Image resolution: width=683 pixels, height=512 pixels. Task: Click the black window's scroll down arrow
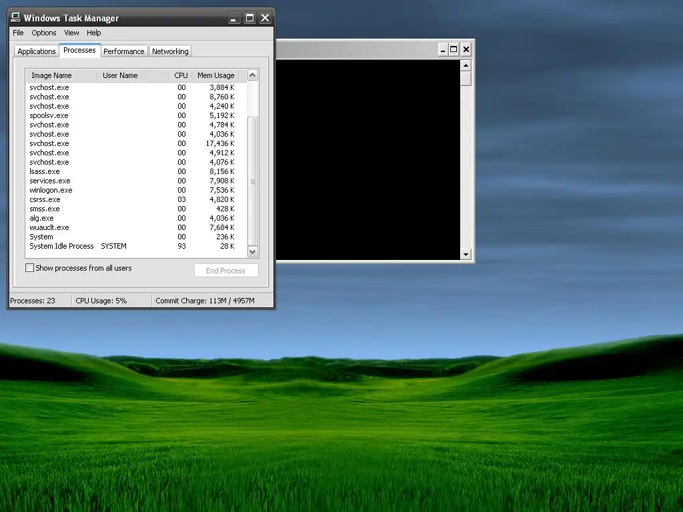[466, 254]
